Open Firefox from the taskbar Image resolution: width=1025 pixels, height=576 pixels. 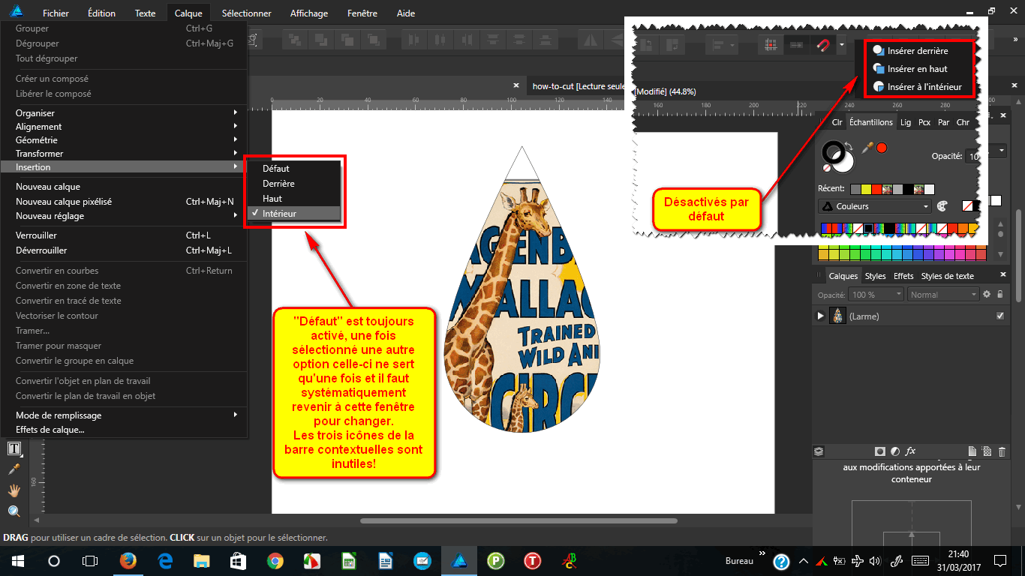pos(128,560)
